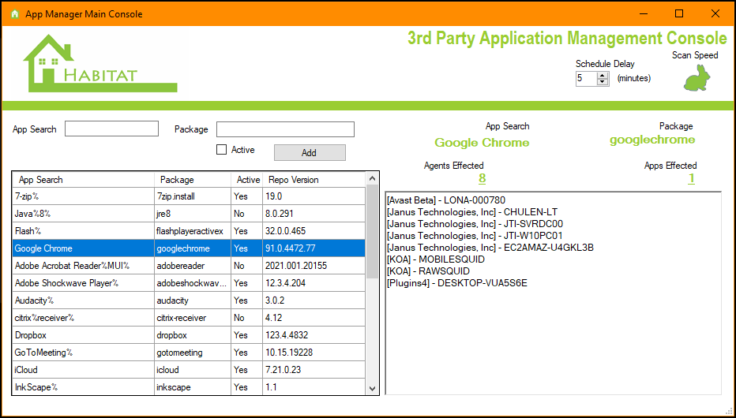Viewport: 736px width, 418px height.
Task: Select the Google Chrome row
Action: click(189, 248)
